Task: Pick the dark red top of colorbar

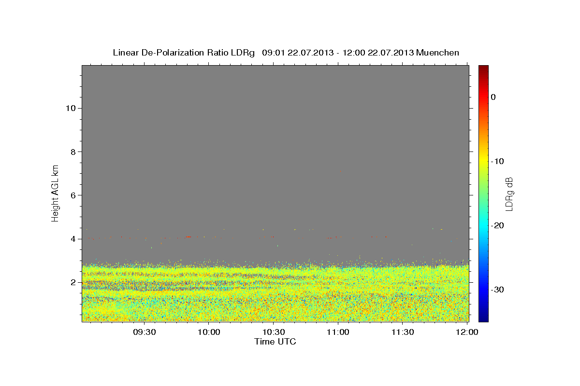Action: (483, 69)
